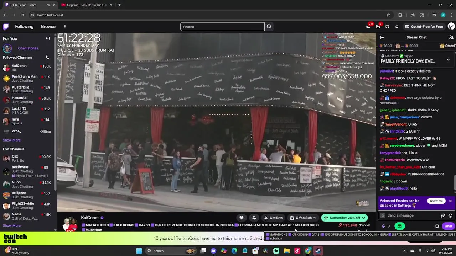
Task: Show more followed channels
Action: tap(12, 140)
